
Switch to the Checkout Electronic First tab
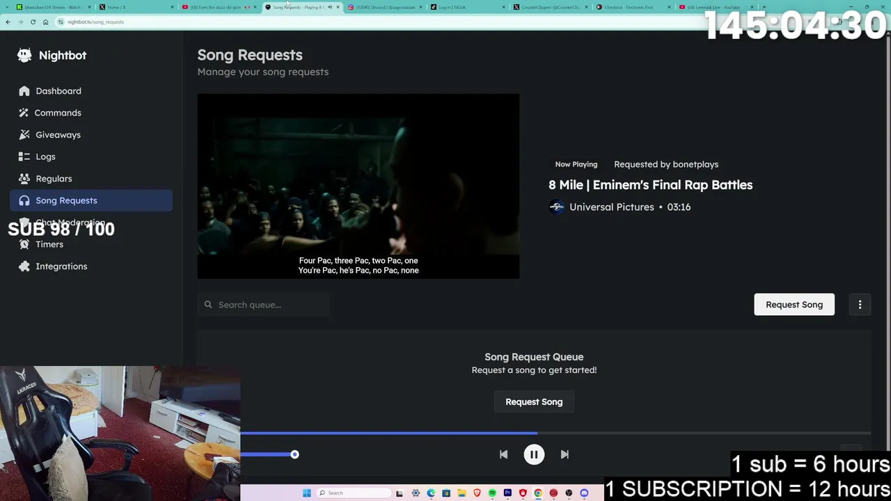pyautogui.click(x=632, y=7)
